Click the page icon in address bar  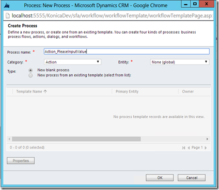pyautogui.click(x=8, y=16)
